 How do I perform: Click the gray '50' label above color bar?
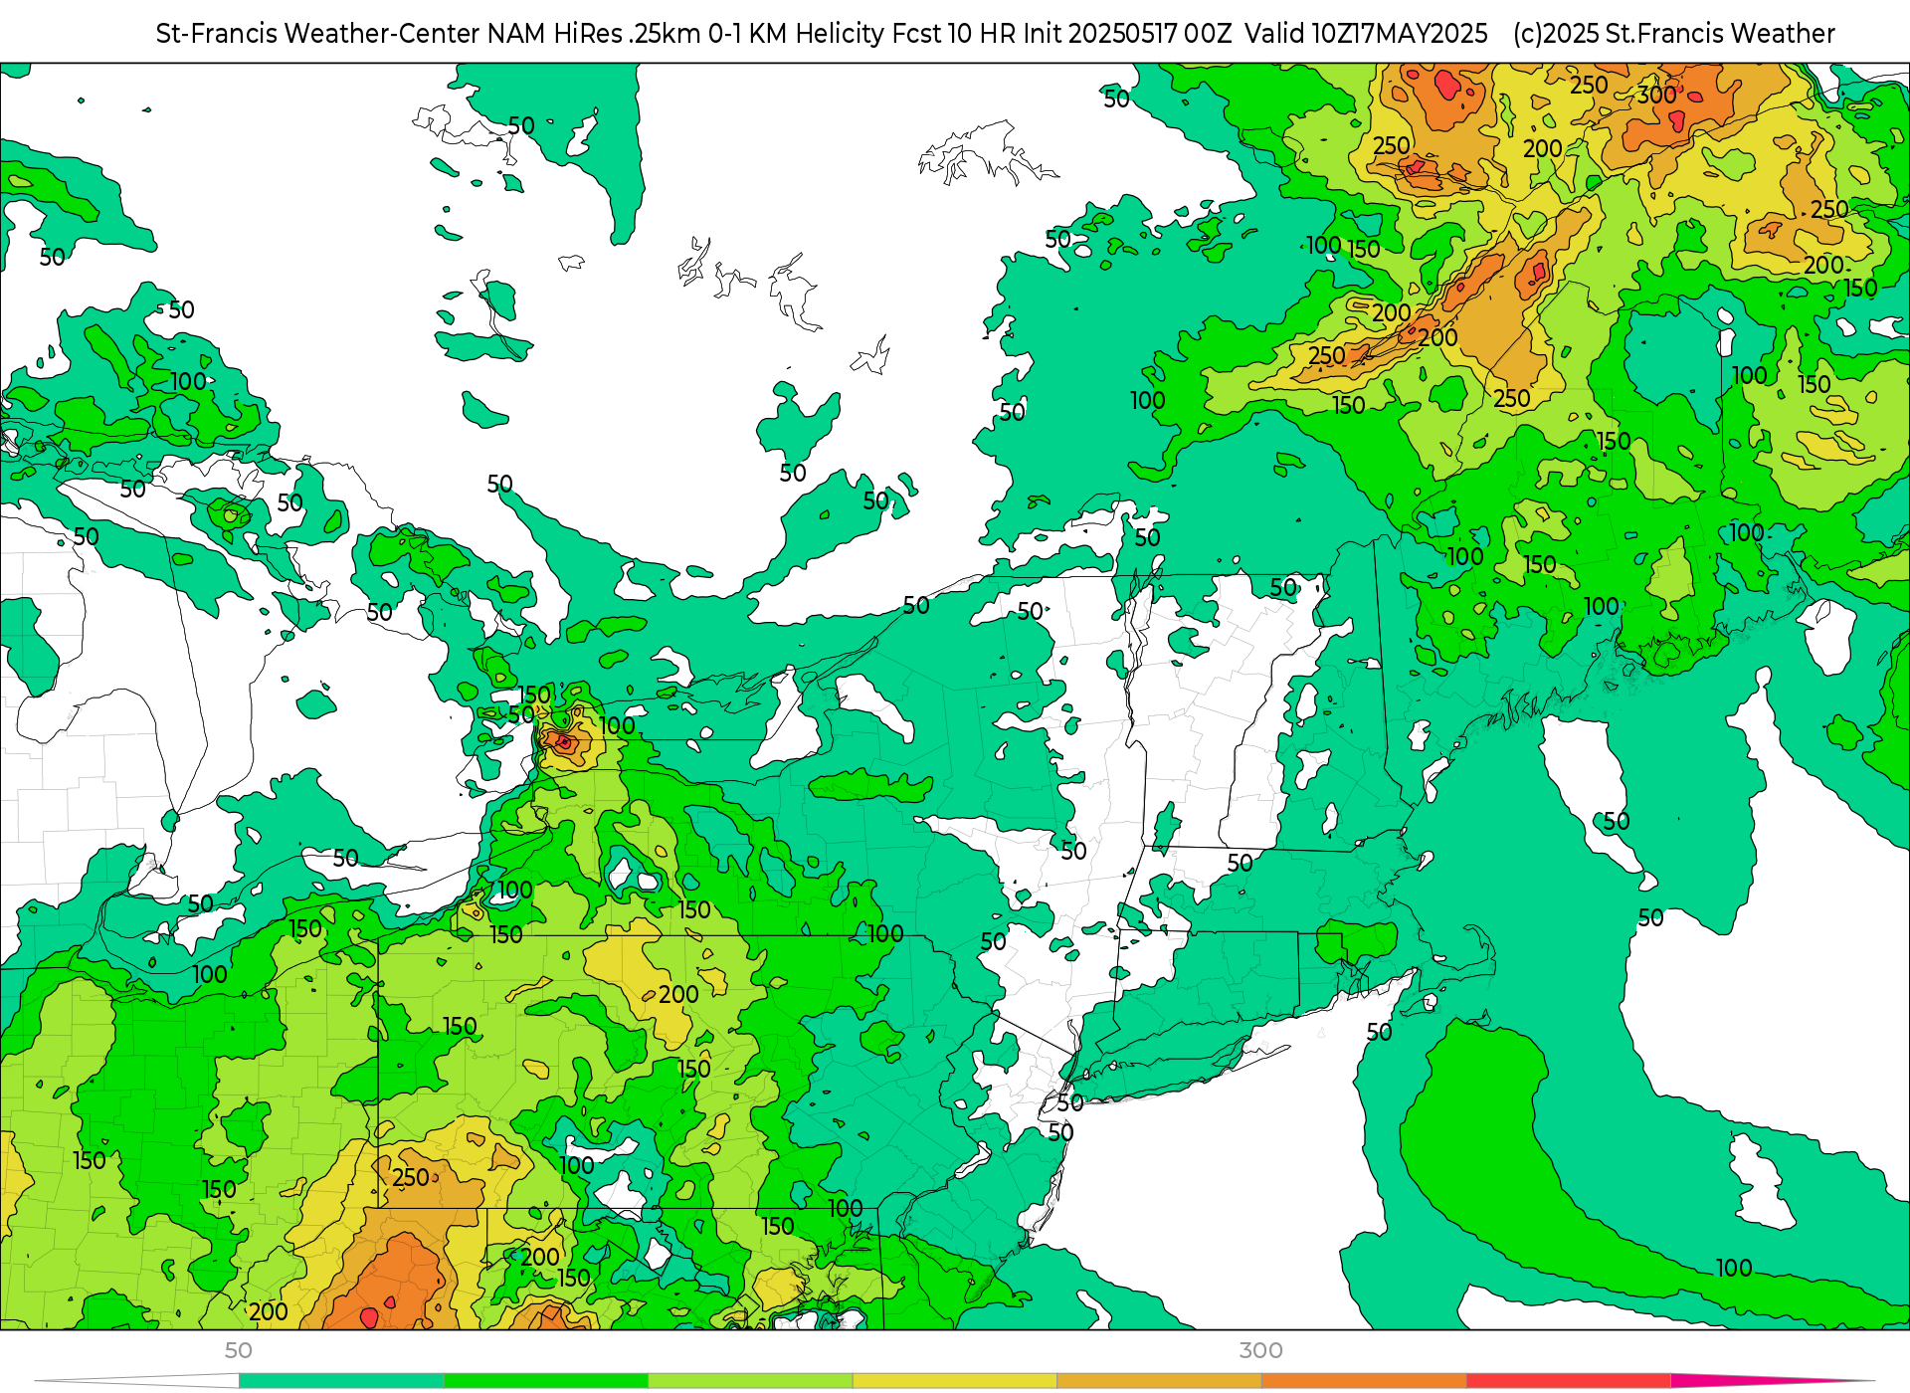(x=239, y=1350)
